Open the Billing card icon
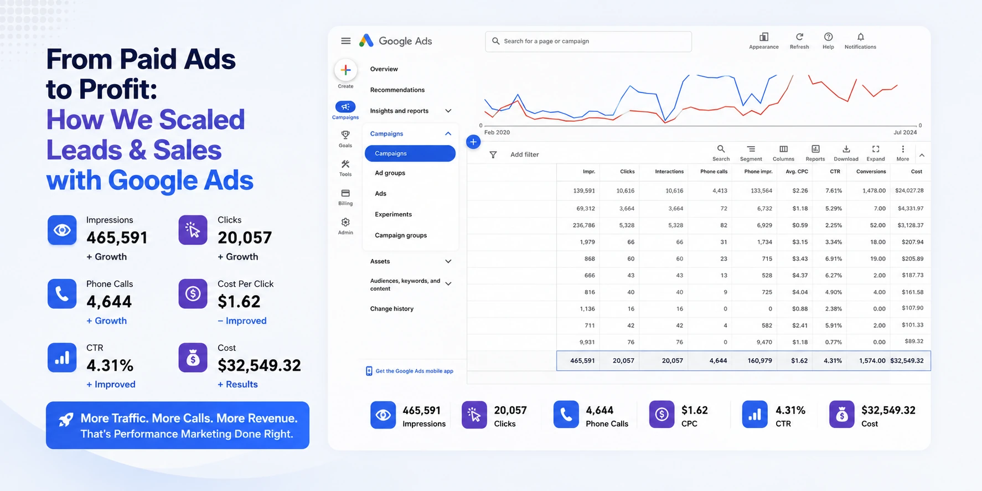The height and width of the screenshot is (491, 982). (345, 193)
